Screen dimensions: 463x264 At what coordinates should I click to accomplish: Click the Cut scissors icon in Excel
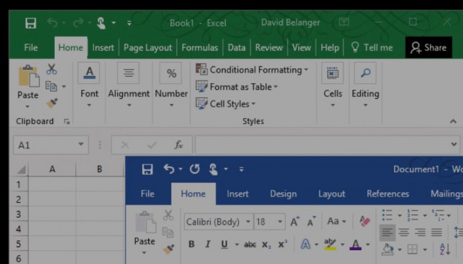[52, 69]
